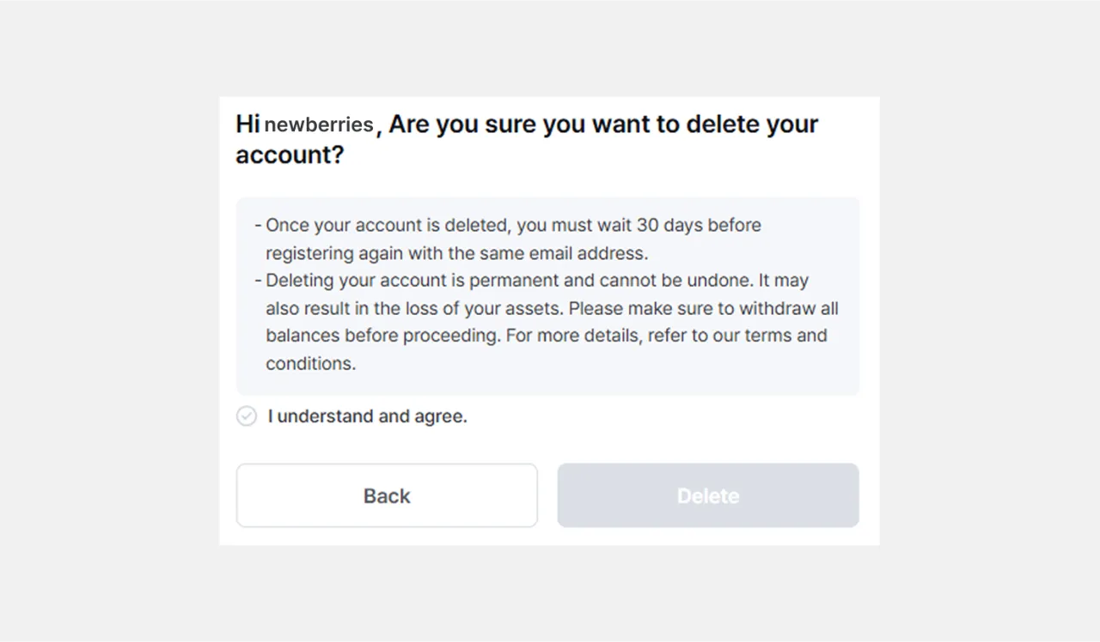Click "balances before proceeding" text
Screen dimensions: 1100x642
(x=382, y=336)
